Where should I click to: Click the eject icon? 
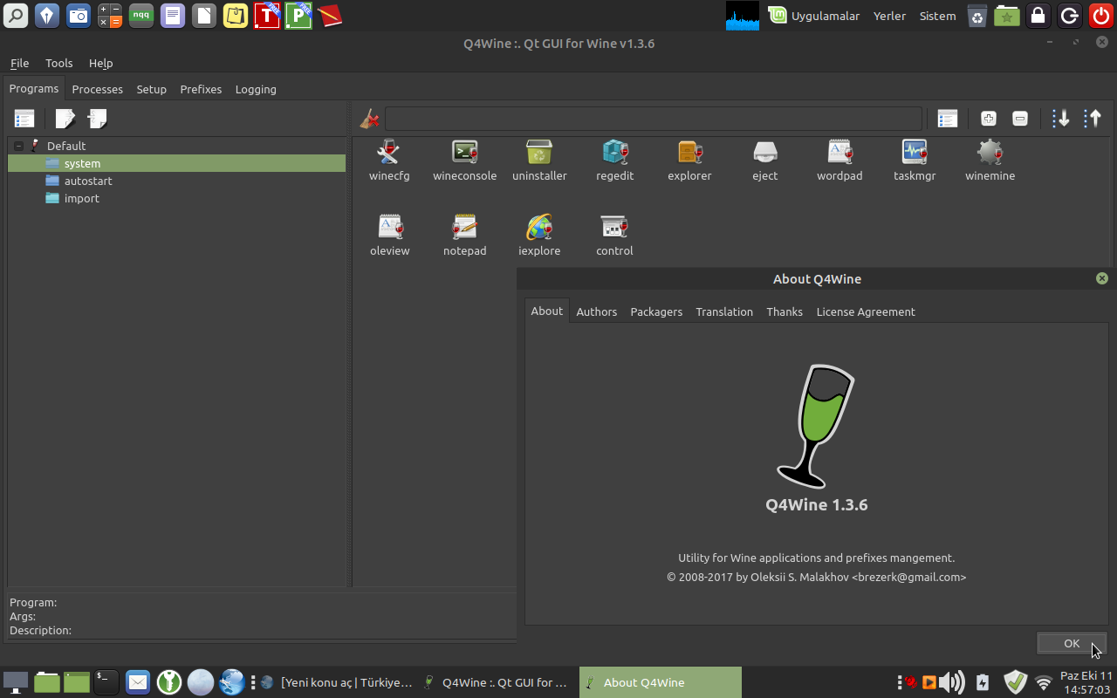(764, 161)
